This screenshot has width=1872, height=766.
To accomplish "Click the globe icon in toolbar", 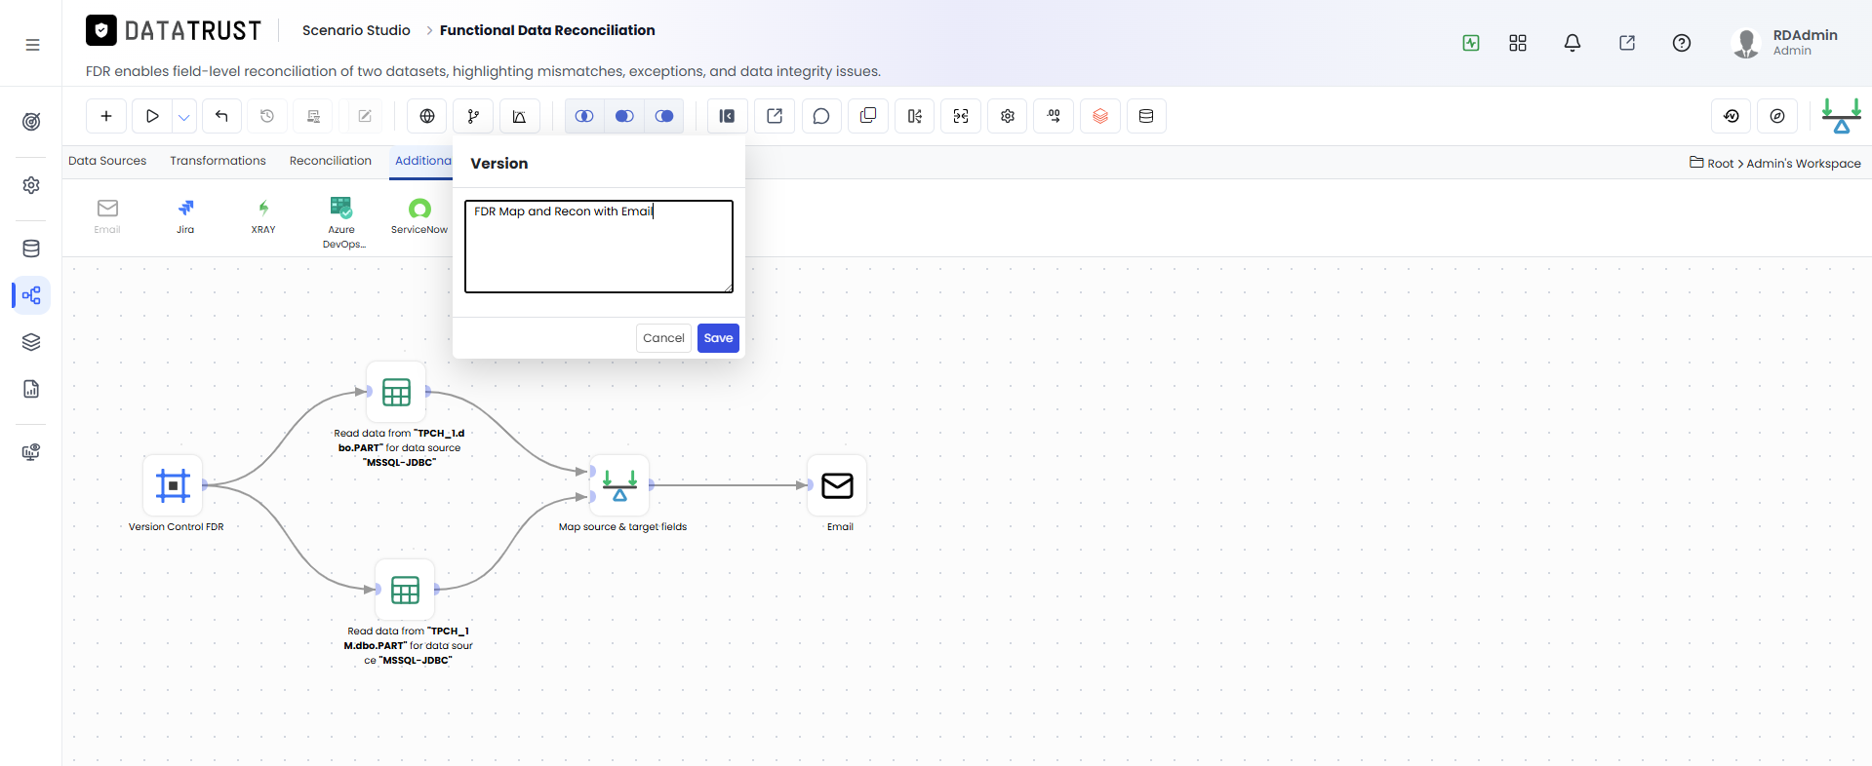I will click(427, 116).
